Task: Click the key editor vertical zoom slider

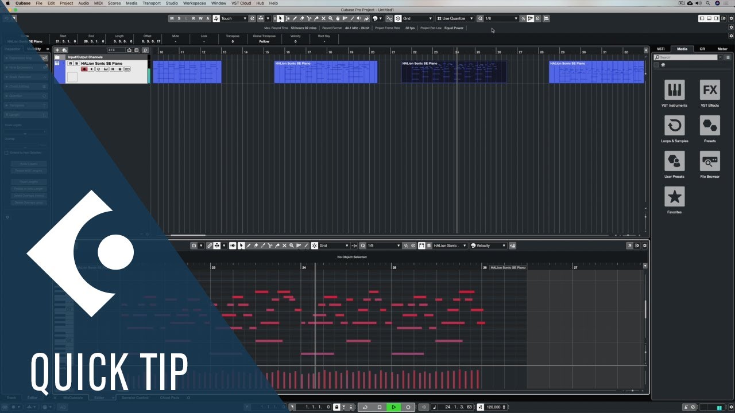Action: pos(645,352)
